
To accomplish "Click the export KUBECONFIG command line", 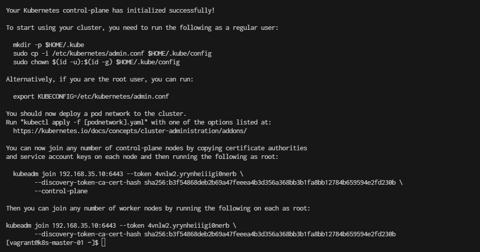I will coord(91,97).
